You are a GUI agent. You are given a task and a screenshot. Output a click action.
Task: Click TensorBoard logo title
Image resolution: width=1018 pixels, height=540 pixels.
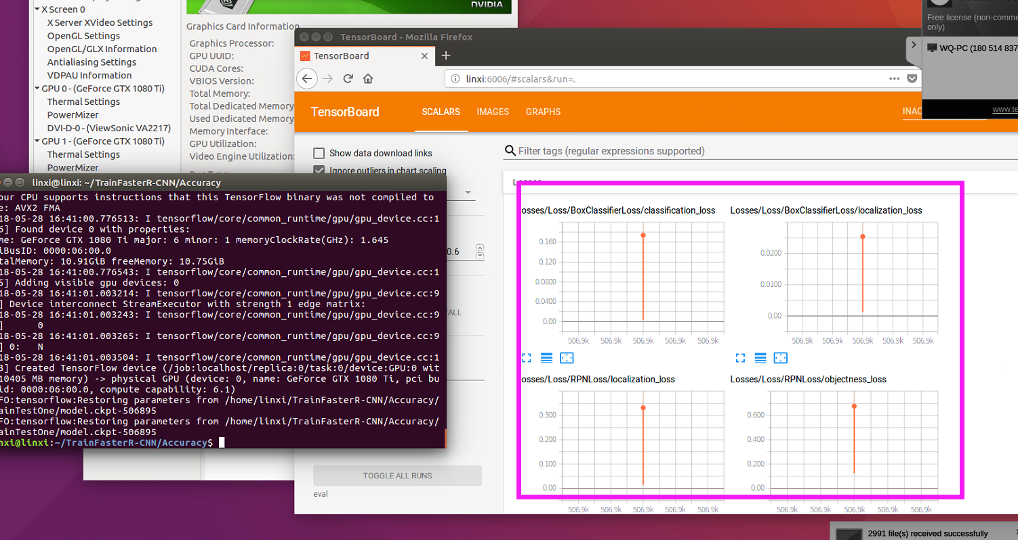click(345, 112)
